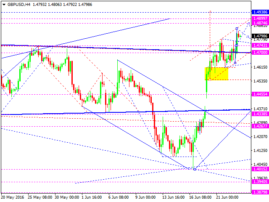Select the 1.42677 magenta price label
This screenshot has width=269, height=202.
point(260,126)
